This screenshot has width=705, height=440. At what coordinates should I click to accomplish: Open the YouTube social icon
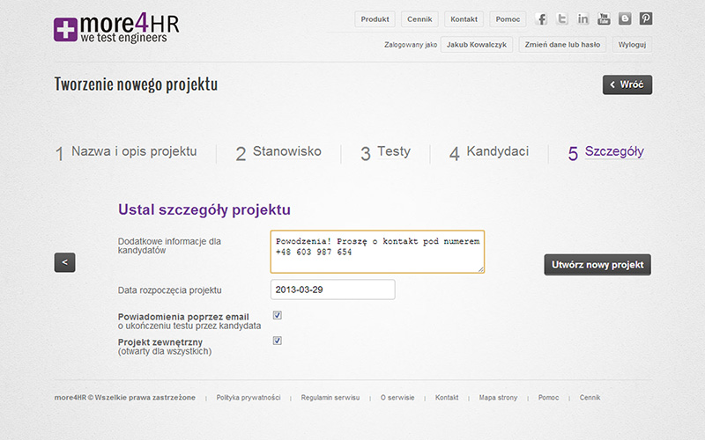604,18
